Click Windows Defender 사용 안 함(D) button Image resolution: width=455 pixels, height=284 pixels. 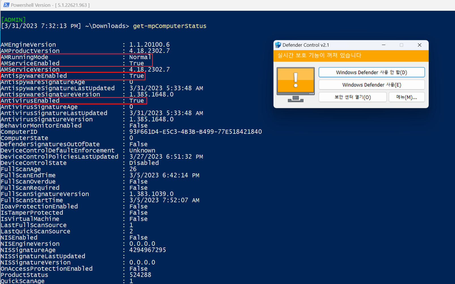371,72
